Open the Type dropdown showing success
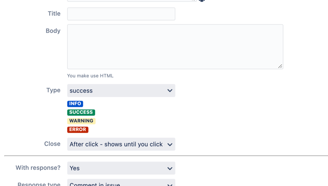The height and width of the screenshot is (186, 328). click(121, 91)
